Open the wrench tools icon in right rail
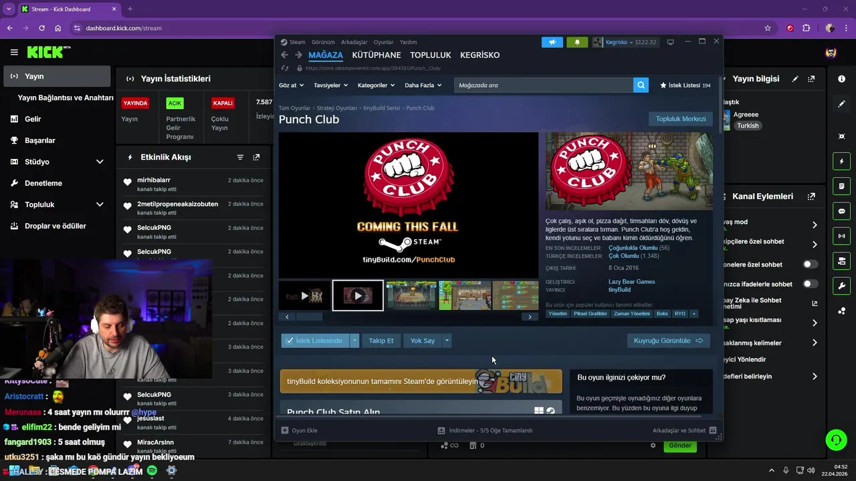Viewport: 856px width, 481px height. (x=841, y=285)
